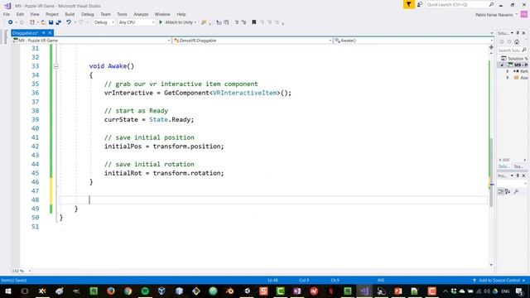Click the Properties alphabetical sort icon

point(508,191)
